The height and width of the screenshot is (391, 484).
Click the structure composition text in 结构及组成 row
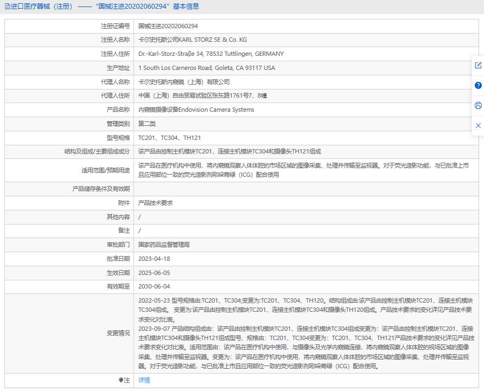(x=230, y=151)
